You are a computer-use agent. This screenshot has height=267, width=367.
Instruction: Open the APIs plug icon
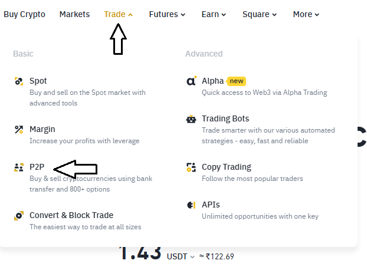pos(191,205)
